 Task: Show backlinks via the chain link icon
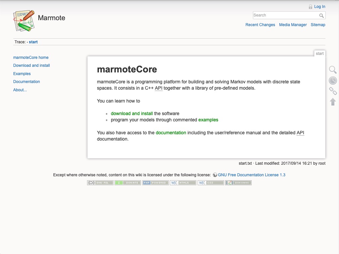pyautogui.click(x=333, y=91)
